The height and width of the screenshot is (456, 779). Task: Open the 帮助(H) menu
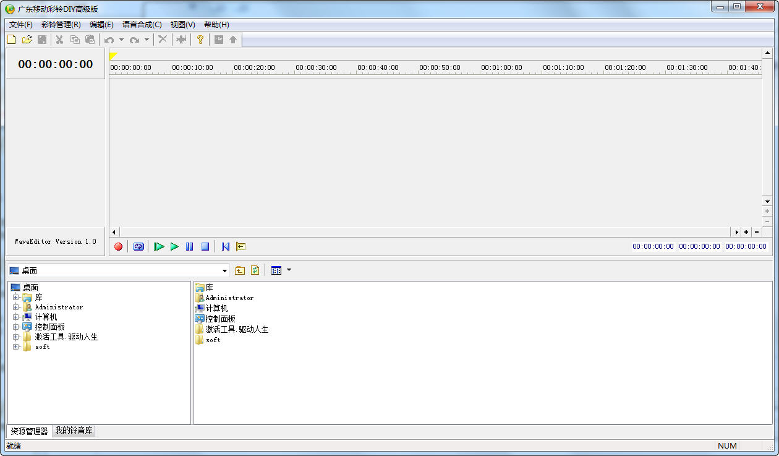click(x=216, y=25)
